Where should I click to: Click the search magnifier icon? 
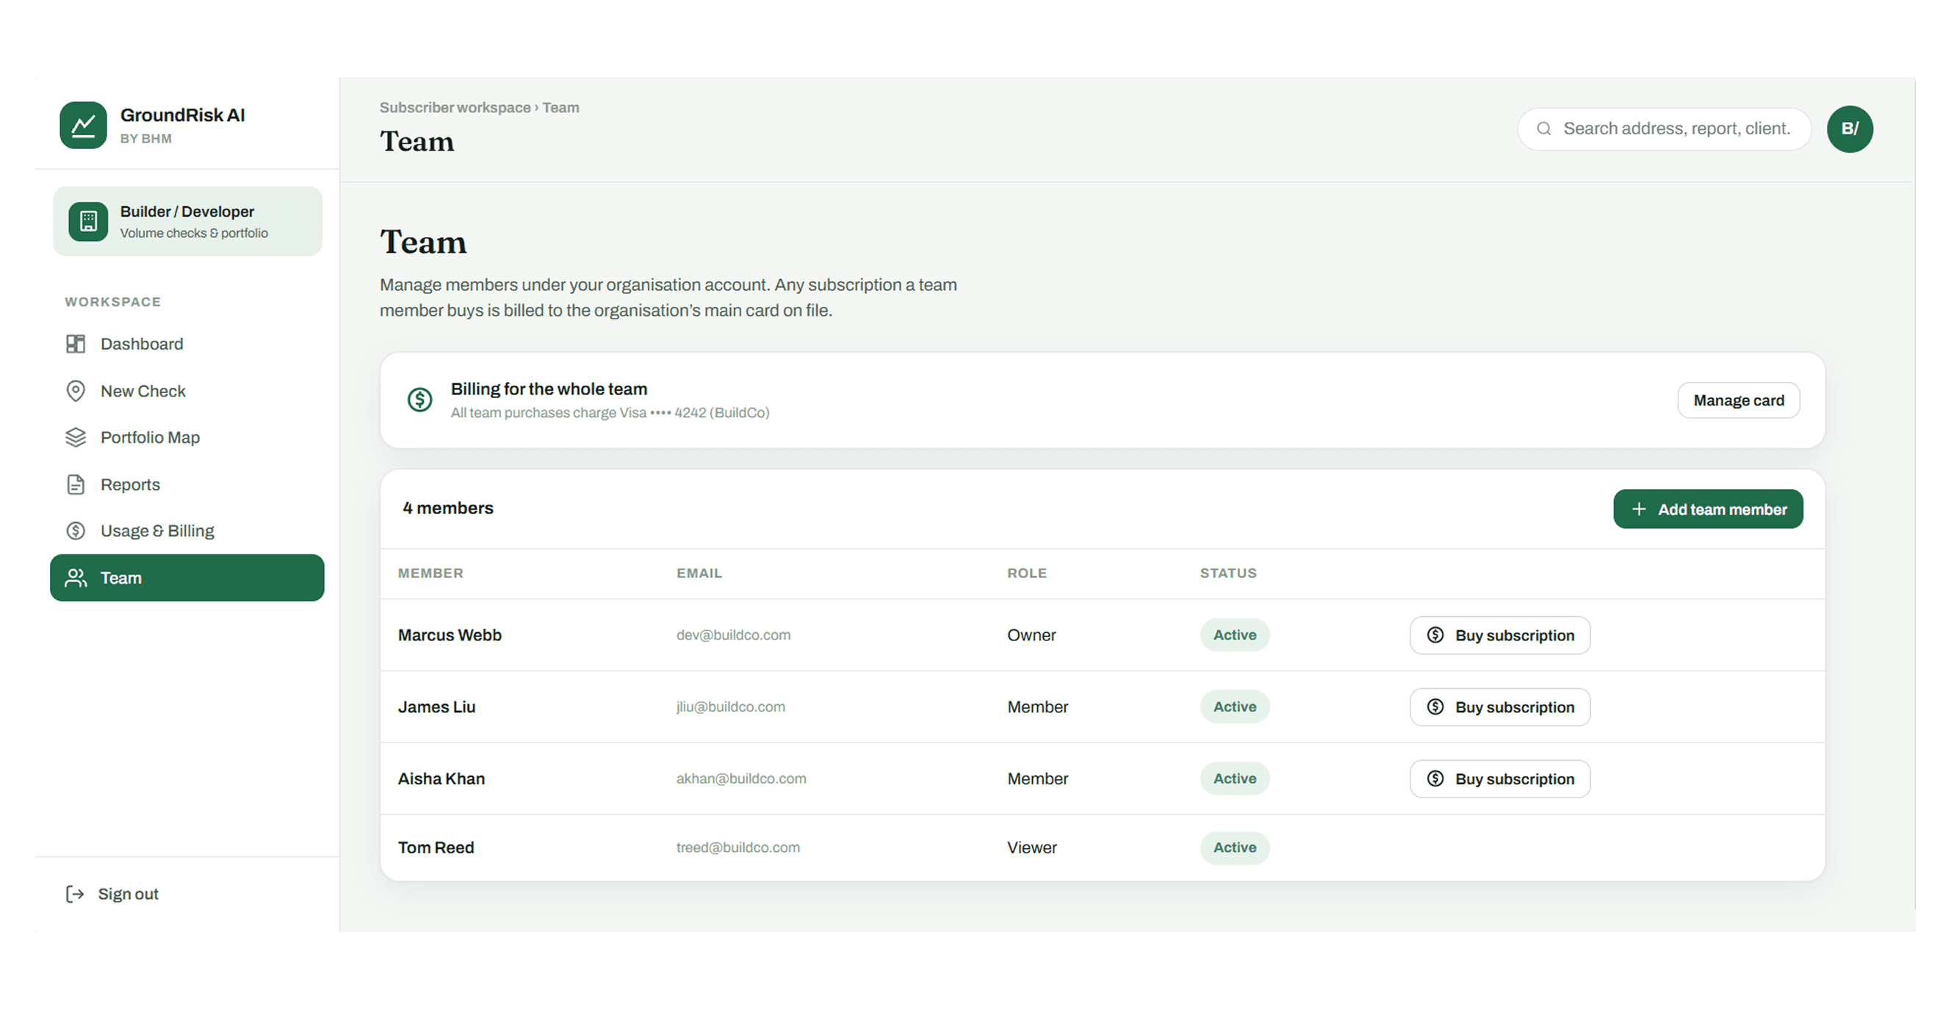tap(1543, 129)
